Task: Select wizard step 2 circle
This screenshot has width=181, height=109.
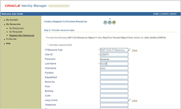Action: pos(110,22)
